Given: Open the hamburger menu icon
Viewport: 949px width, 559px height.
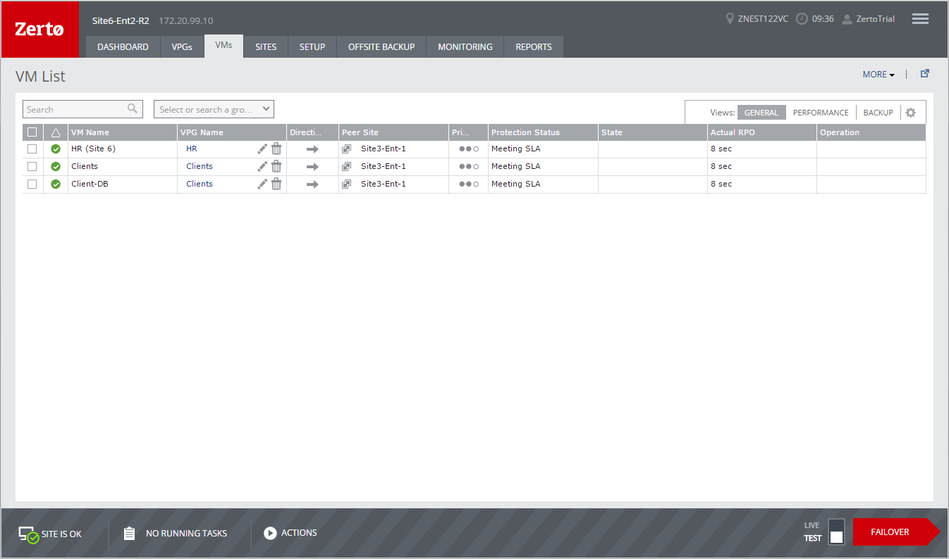Looking at the screenshot, I should (x=920, y=19).
